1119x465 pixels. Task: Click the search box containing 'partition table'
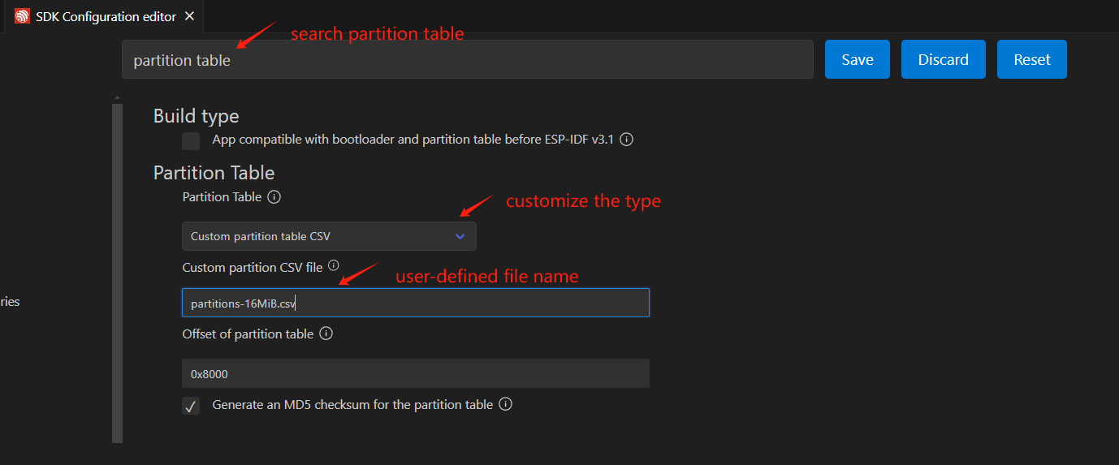[x=467, y=60]
